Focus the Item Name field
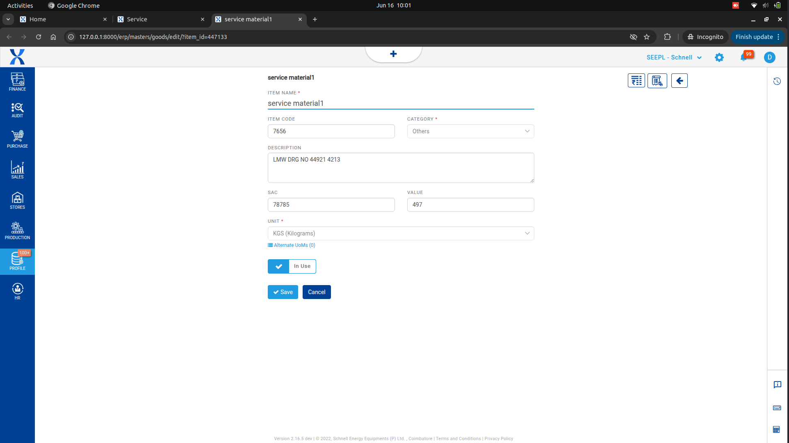The height and width of the screenshot is (443, 789). (401, 103)
